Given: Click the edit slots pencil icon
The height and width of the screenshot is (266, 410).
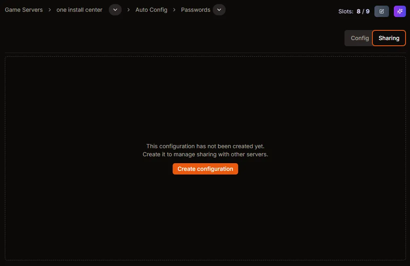Looking at the screenshot, I should click(x=381, y=11).
